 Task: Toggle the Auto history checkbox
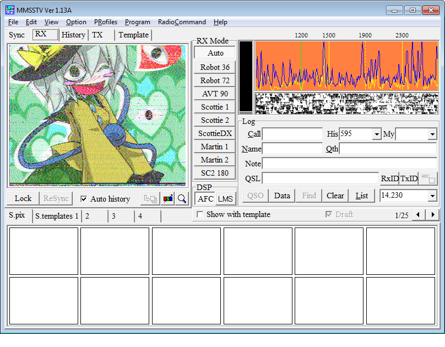click(84, 199)
